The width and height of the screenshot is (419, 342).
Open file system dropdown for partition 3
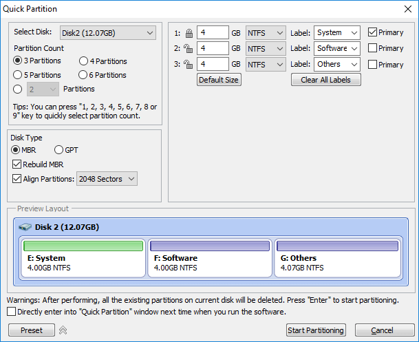click(266, 65)
